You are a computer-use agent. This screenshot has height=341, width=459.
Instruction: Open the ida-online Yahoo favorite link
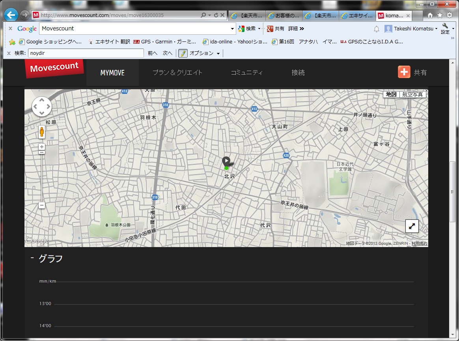235,42
